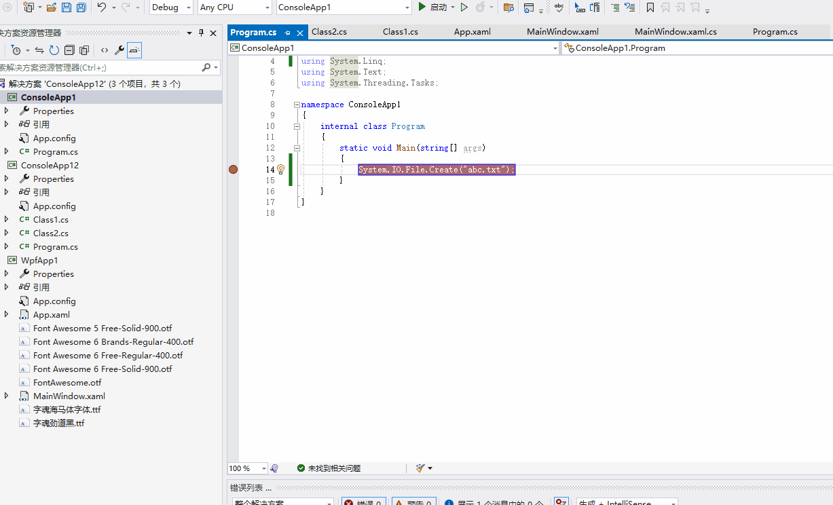Click the Save single-disk icon

[x=67, y=7]
